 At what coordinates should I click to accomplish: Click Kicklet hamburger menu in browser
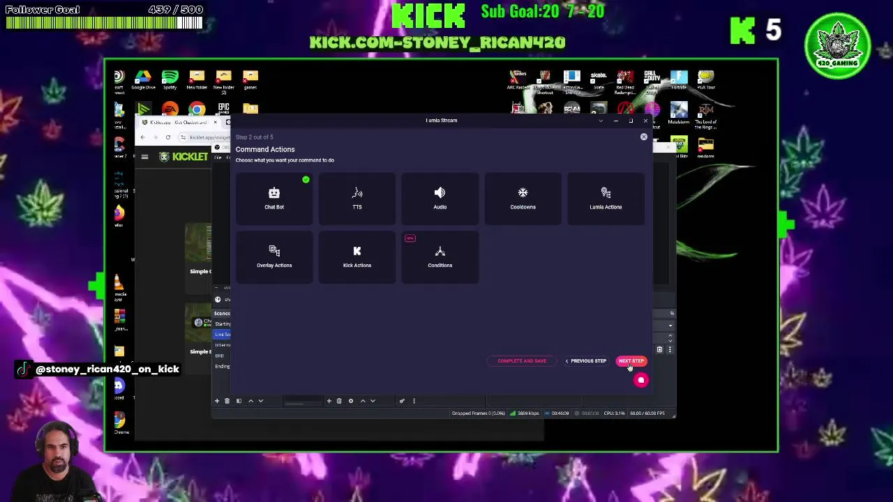coord(144,157)
